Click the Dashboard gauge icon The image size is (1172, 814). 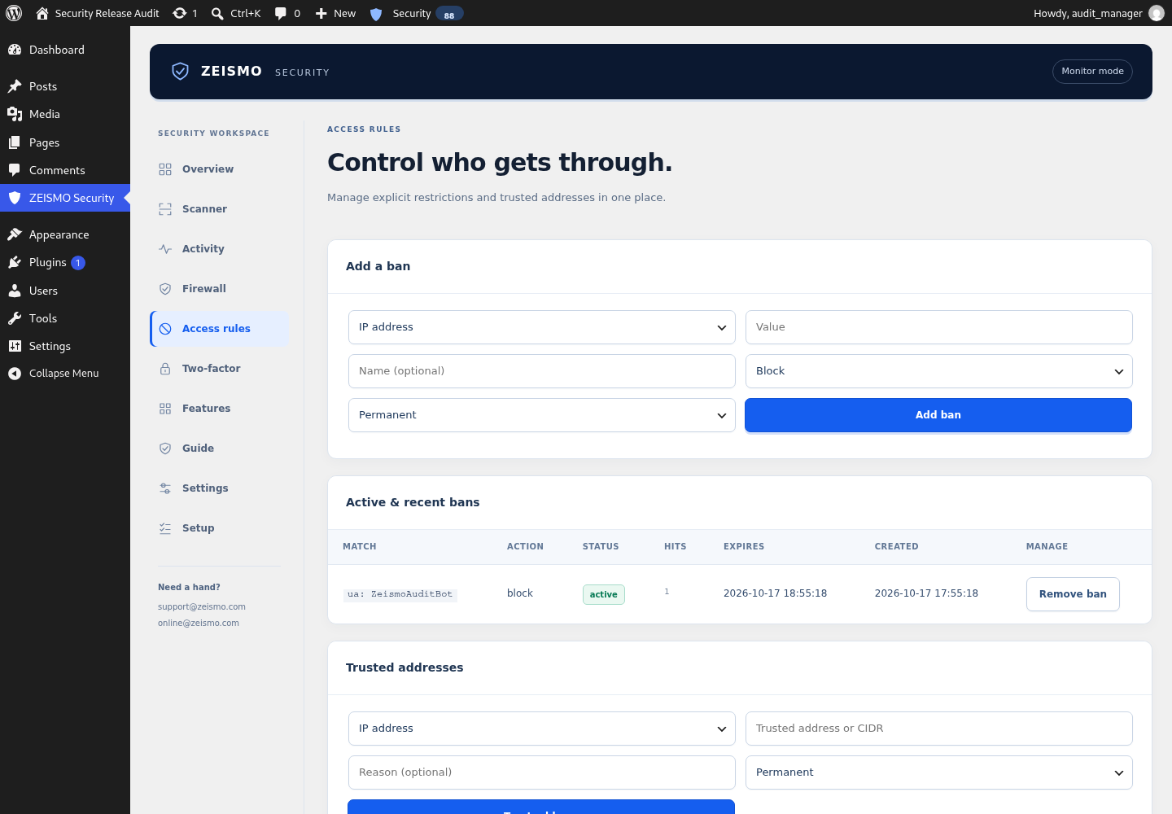[x=15, y=50]
